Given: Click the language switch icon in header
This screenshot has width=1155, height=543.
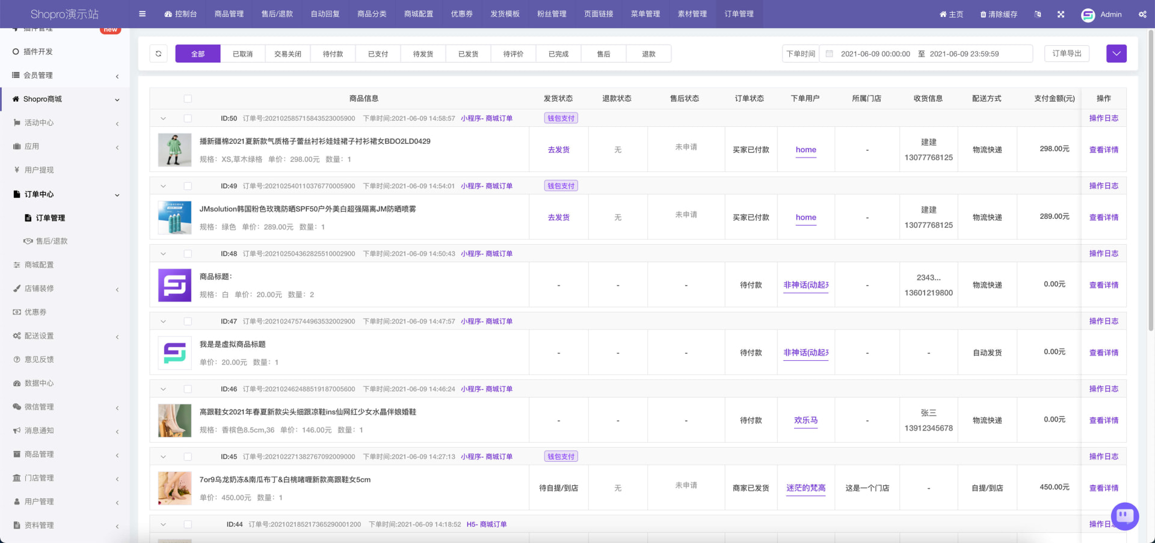Looking at the screenshot, I should pos(1037,14).
